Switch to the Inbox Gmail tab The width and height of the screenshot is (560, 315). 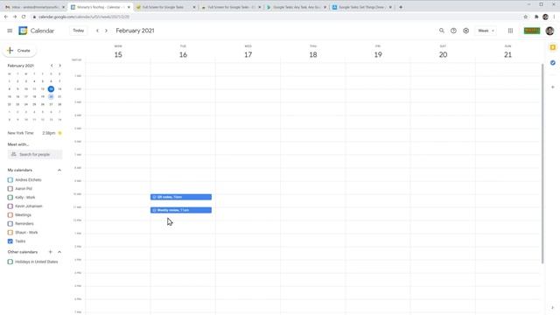(35, 7)
